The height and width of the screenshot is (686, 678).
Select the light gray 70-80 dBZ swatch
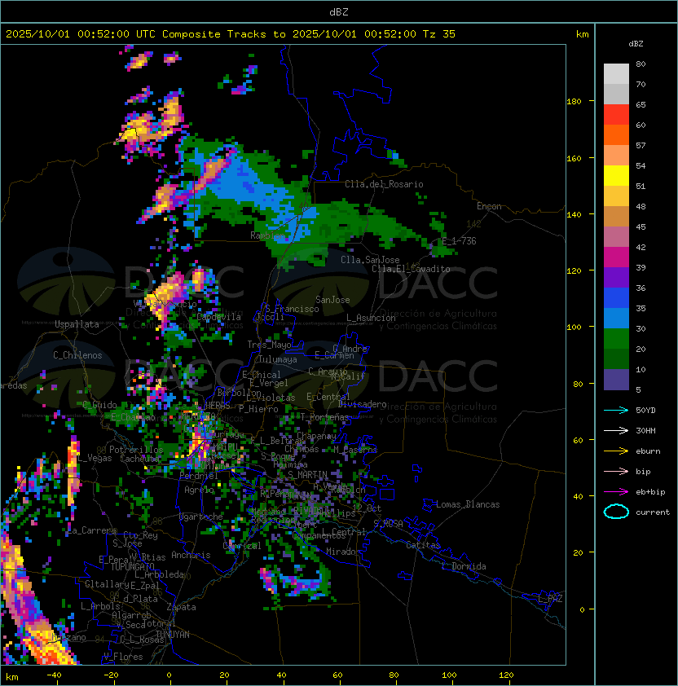coord(616,74)
